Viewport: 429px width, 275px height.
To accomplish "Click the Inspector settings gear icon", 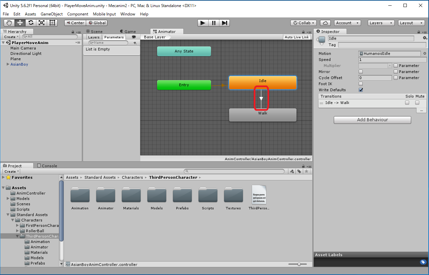I will click(425, 38).
